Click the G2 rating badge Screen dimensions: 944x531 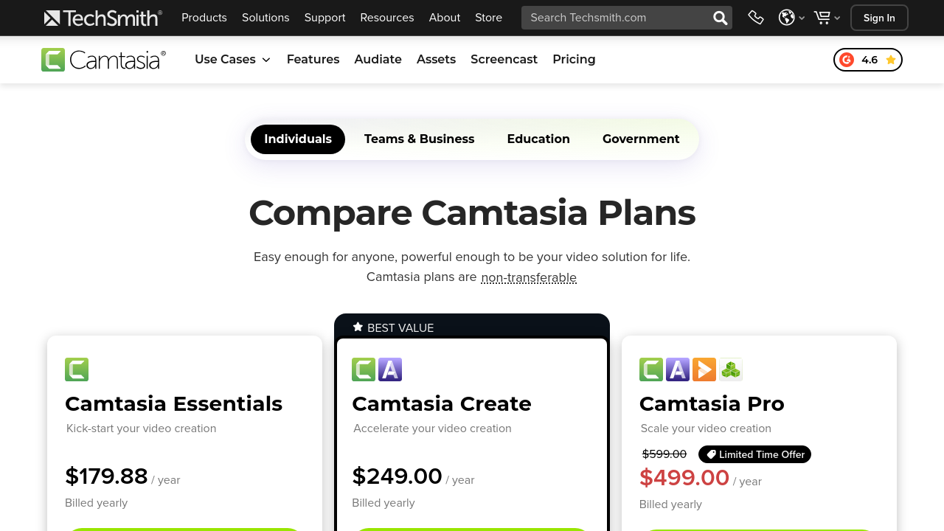(x=867, y=60)
